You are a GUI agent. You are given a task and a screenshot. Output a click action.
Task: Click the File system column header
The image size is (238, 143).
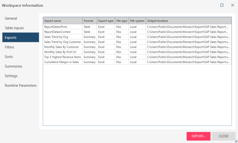click(137, 21)
